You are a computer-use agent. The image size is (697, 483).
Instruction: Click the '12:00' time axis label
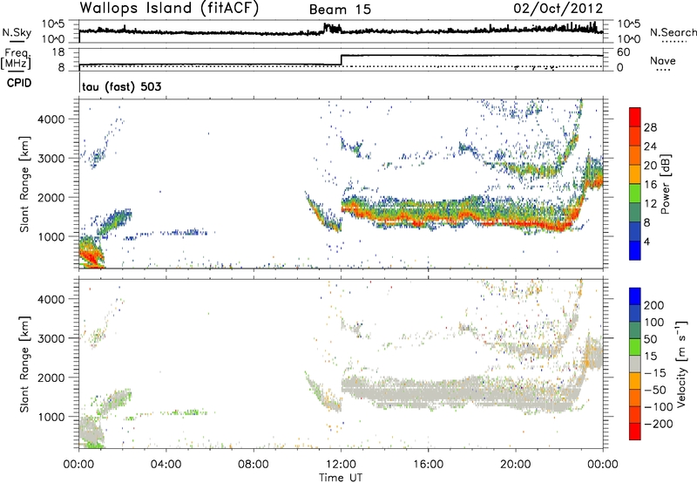(341, 465)
